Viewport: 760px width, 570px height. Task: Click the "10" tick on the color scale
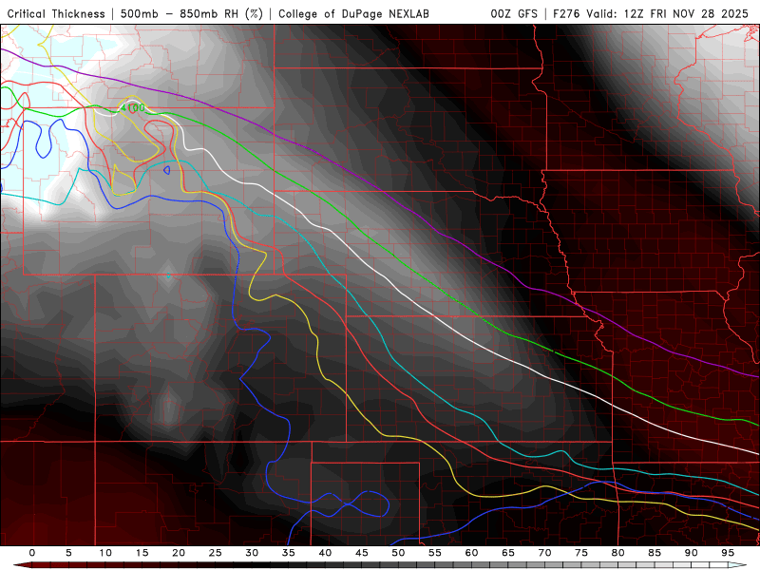click(105, 553)
